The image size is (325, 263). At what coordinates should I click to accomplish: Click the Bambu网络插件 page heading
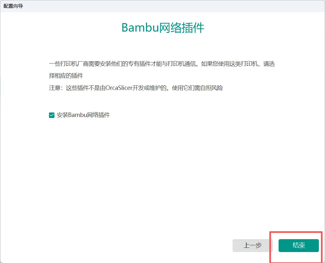[x=163, y=28]
